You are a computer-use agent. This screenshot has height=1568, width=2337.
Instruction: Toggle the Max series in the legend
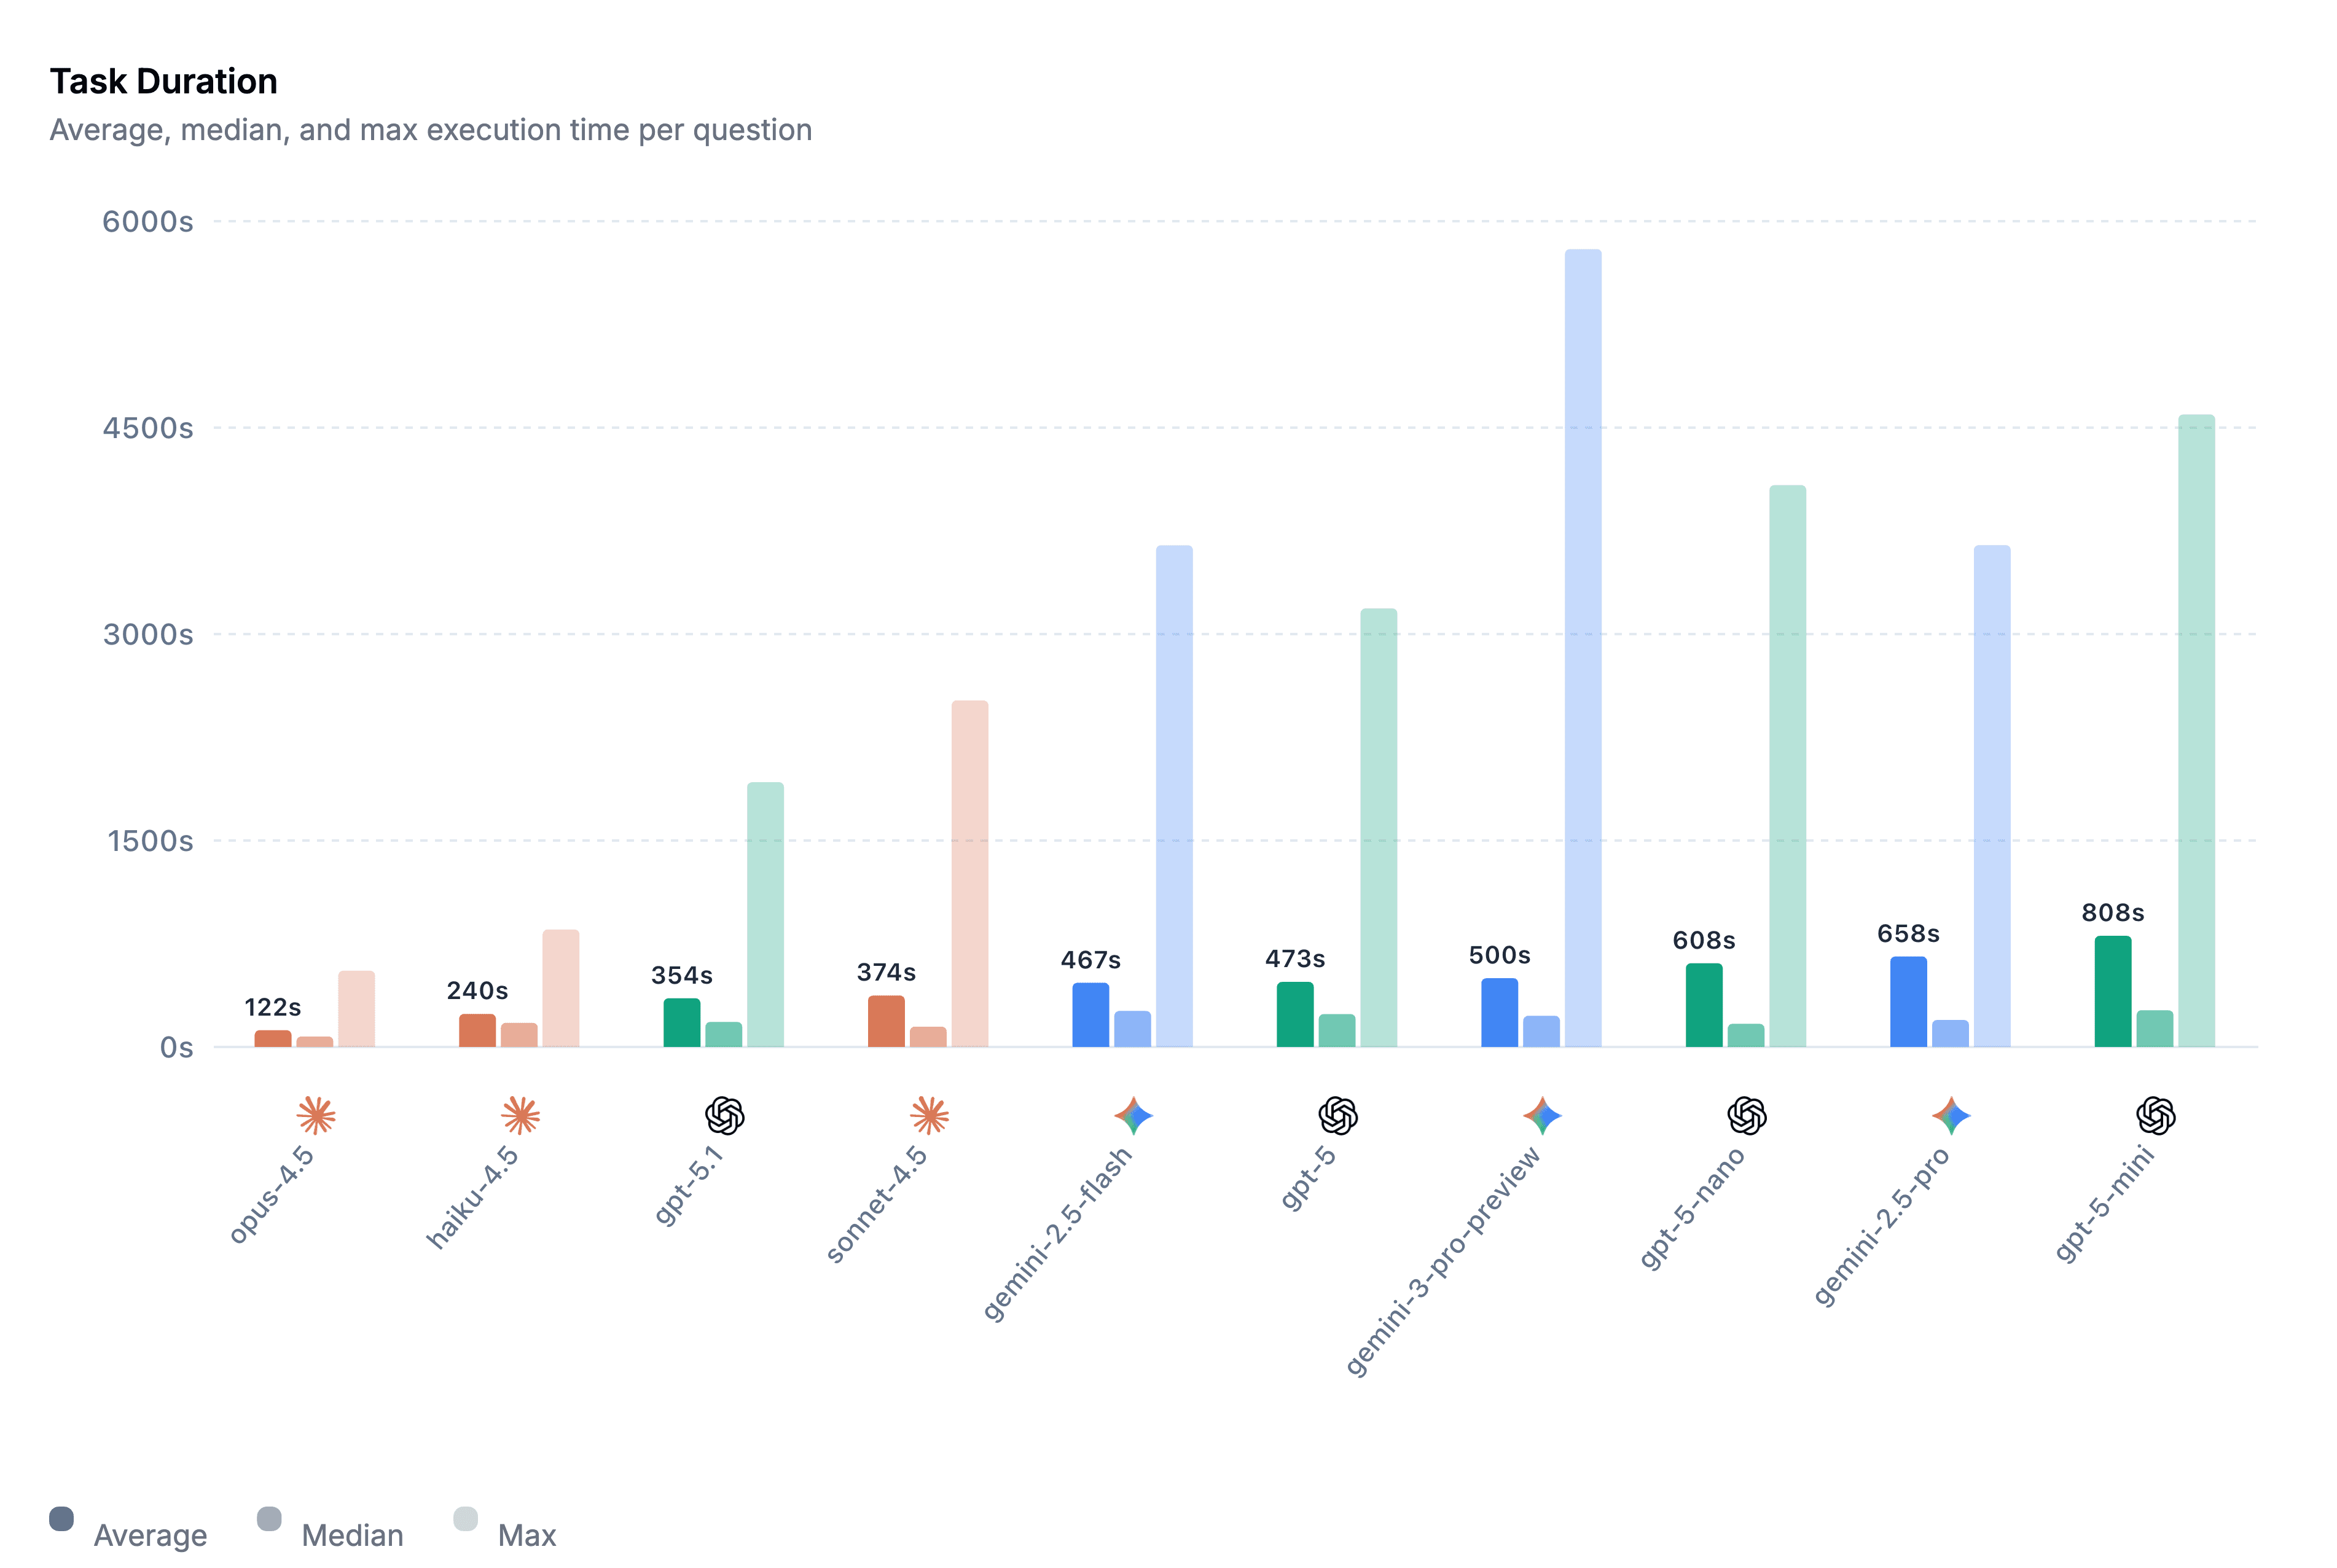pos(526,1535)
